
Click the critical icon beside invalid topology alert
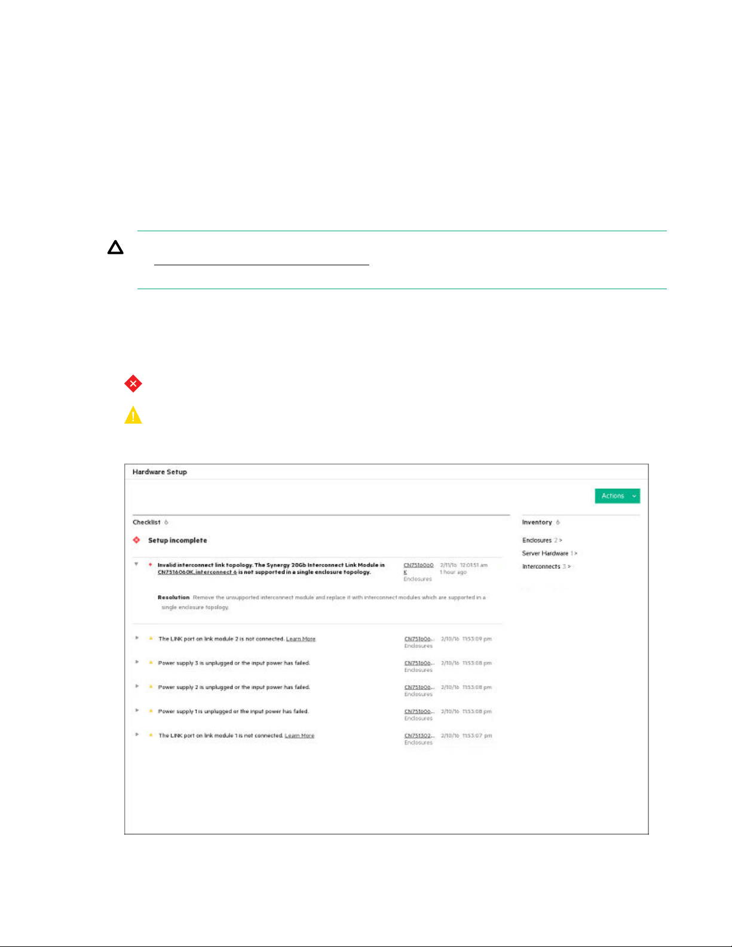(151, 565)
